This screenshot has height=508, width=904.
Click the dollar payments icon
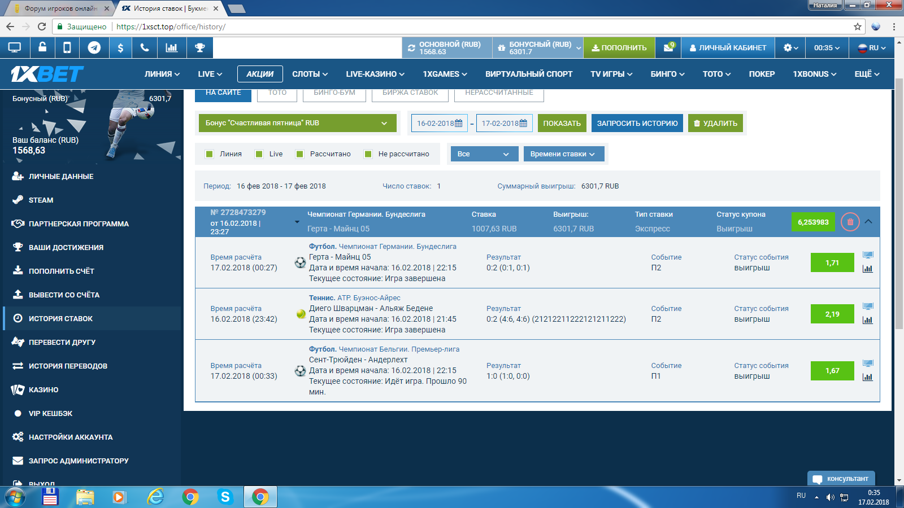pos(120,48)
